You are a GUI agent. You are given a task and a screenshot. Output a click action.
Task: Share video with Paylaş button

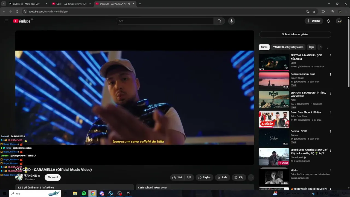[204, 177]
